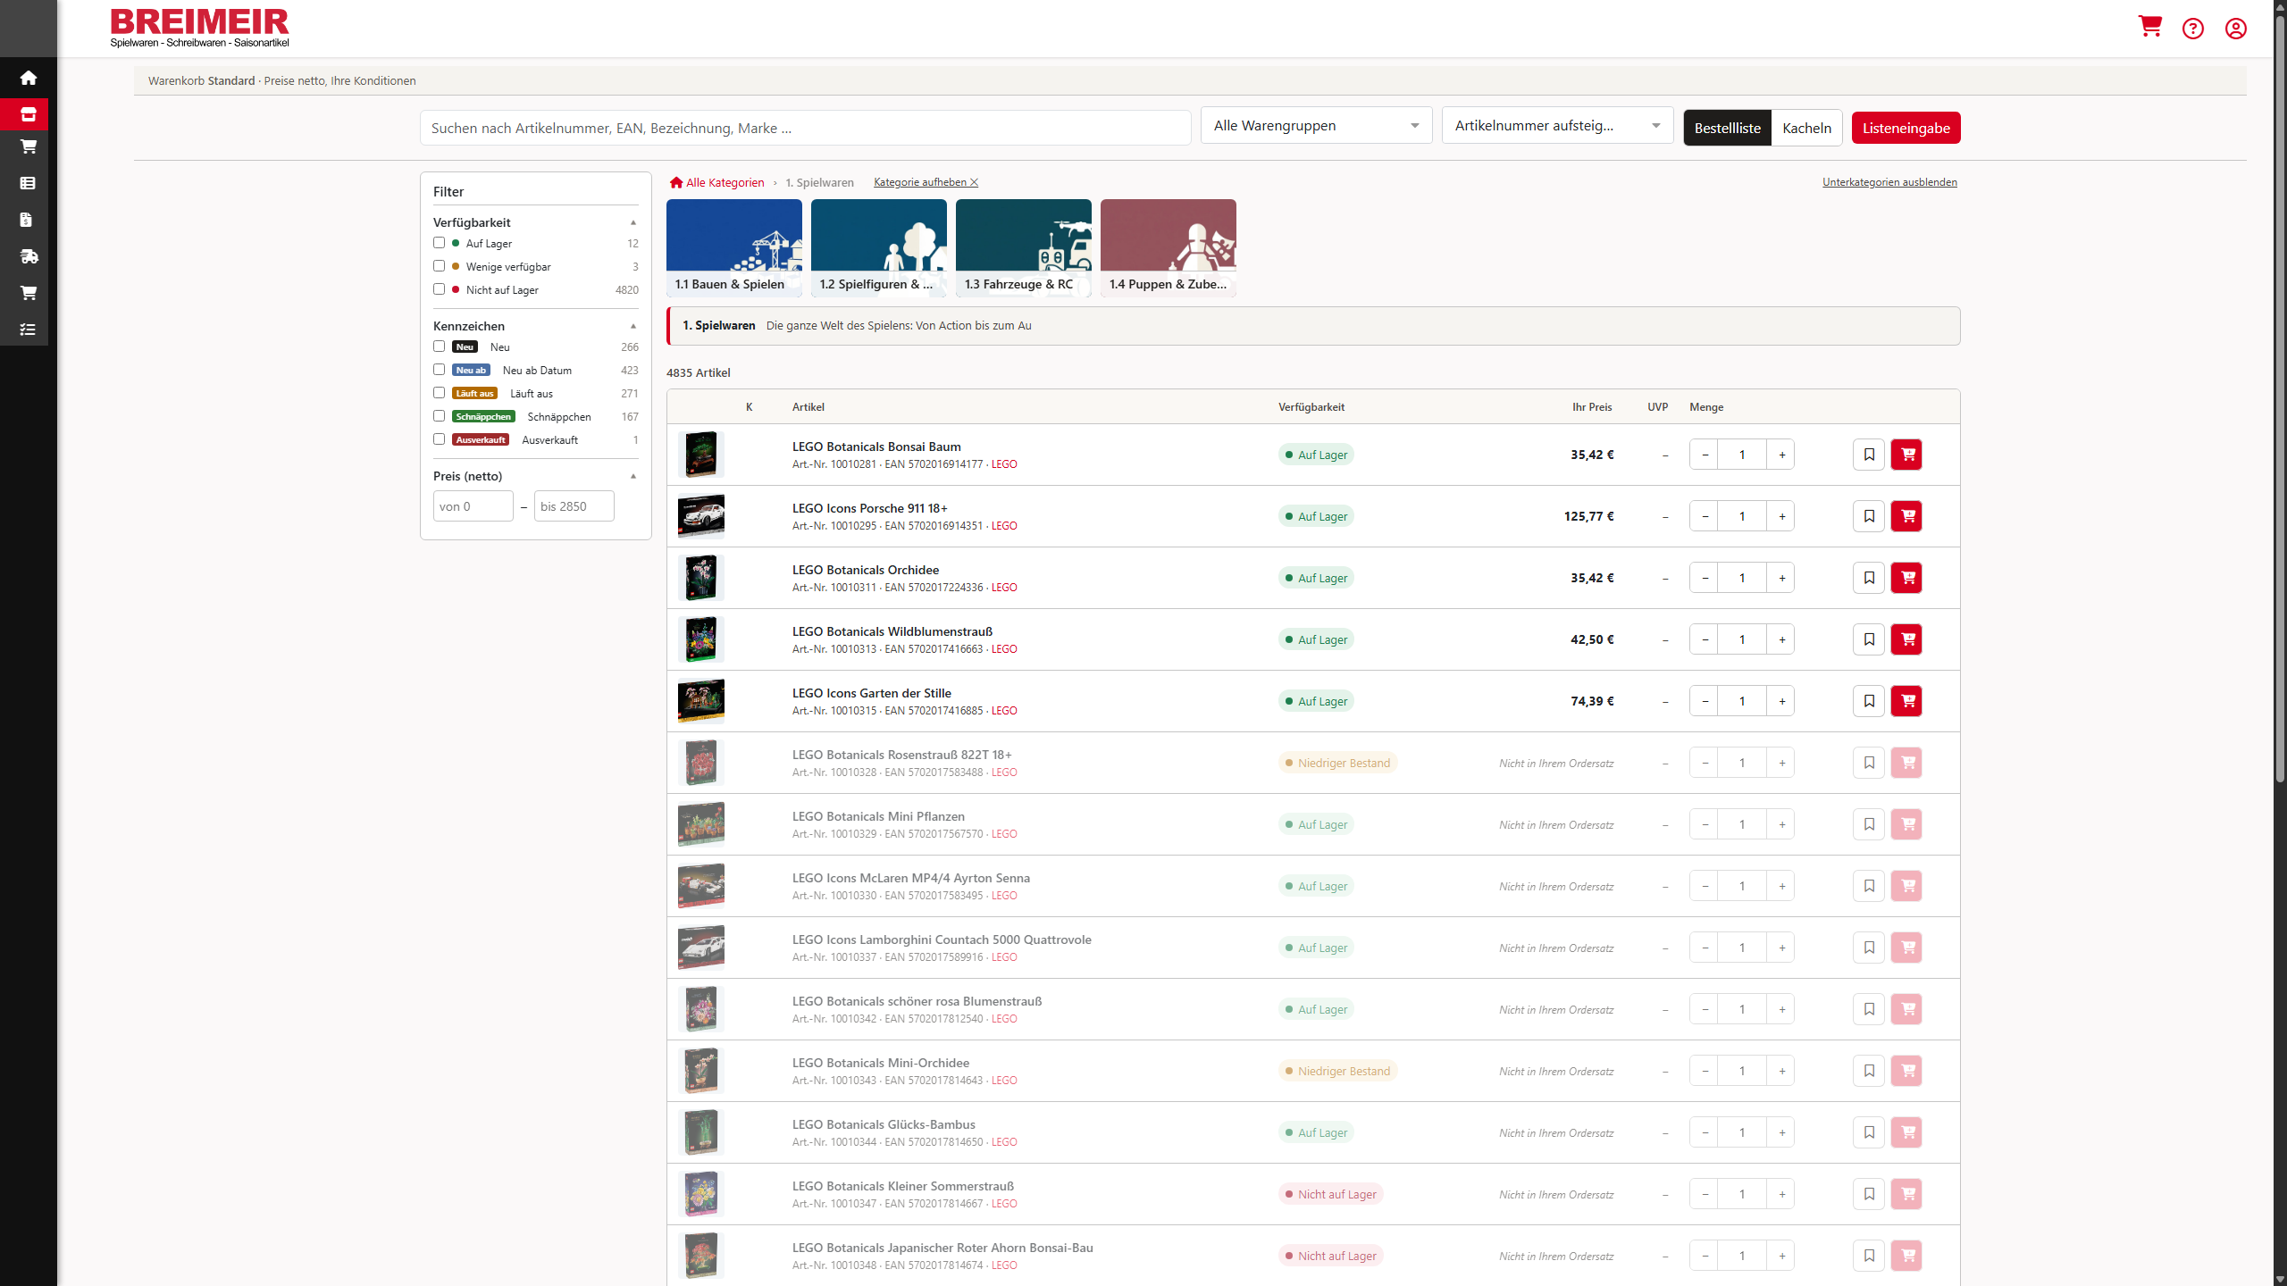The image size is (2287, 1286).
Task: Open the delivery truck icon in sidebar
Action: point(29,256)
